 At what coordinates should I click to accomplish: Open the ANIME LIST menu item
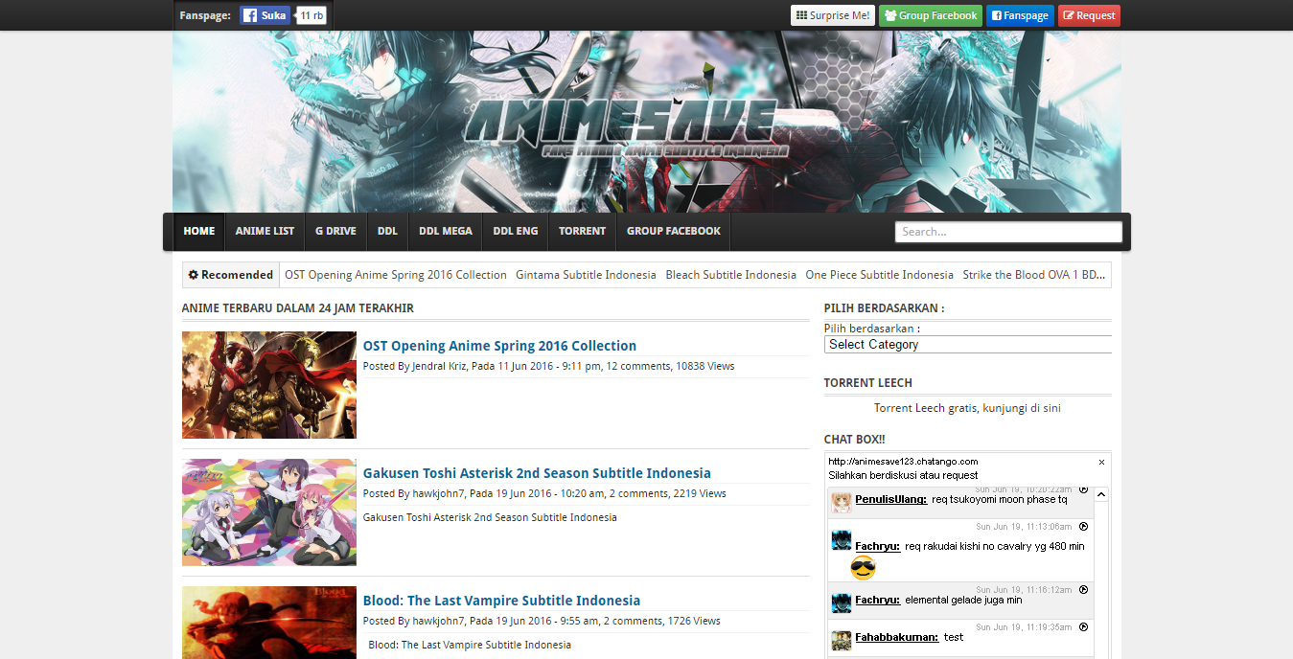coord(265,231)
